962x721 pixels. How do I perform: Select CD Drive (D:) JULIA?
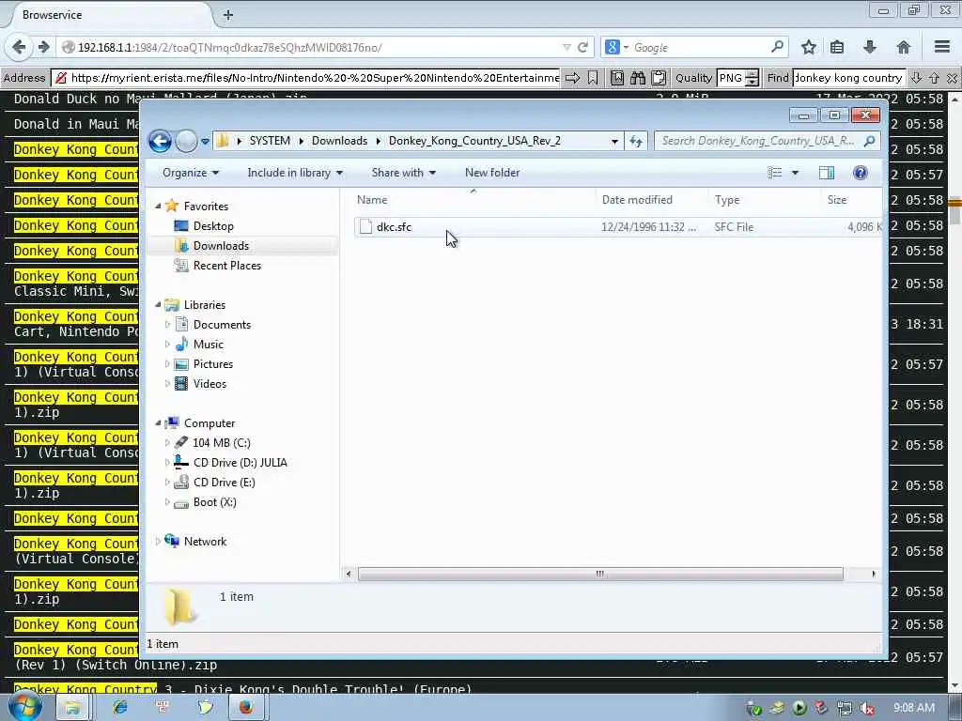(x=240, y=463)
